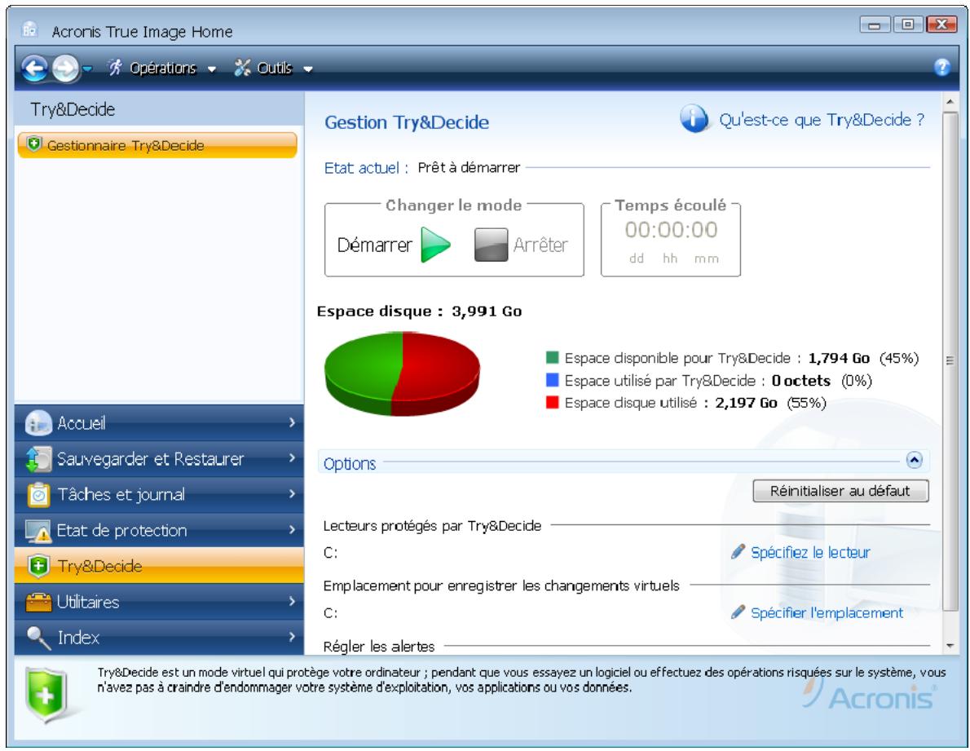Click the Régler les alertes heading

(378, 647)
